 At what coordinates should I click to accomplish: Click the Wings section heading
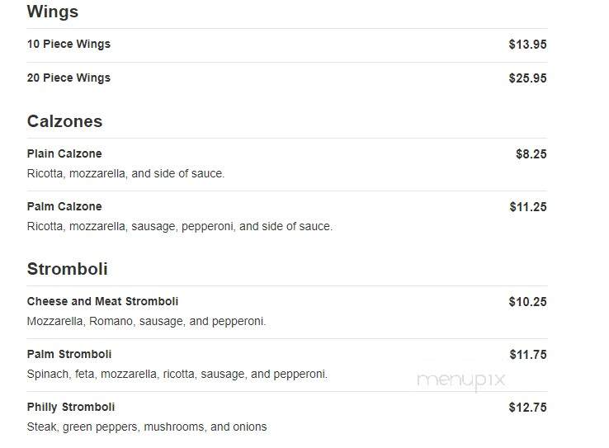click(x=53, y=12)
